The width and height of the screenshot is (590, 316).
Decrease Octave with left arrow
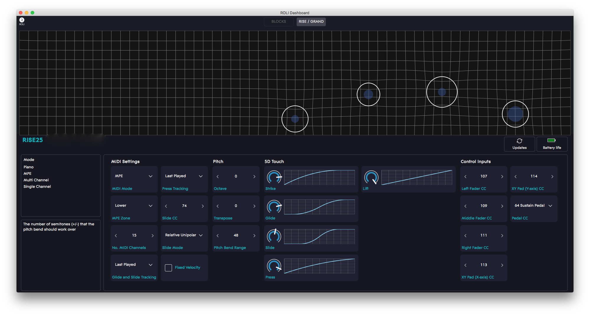pyautogui.click(x=218, y=177)
